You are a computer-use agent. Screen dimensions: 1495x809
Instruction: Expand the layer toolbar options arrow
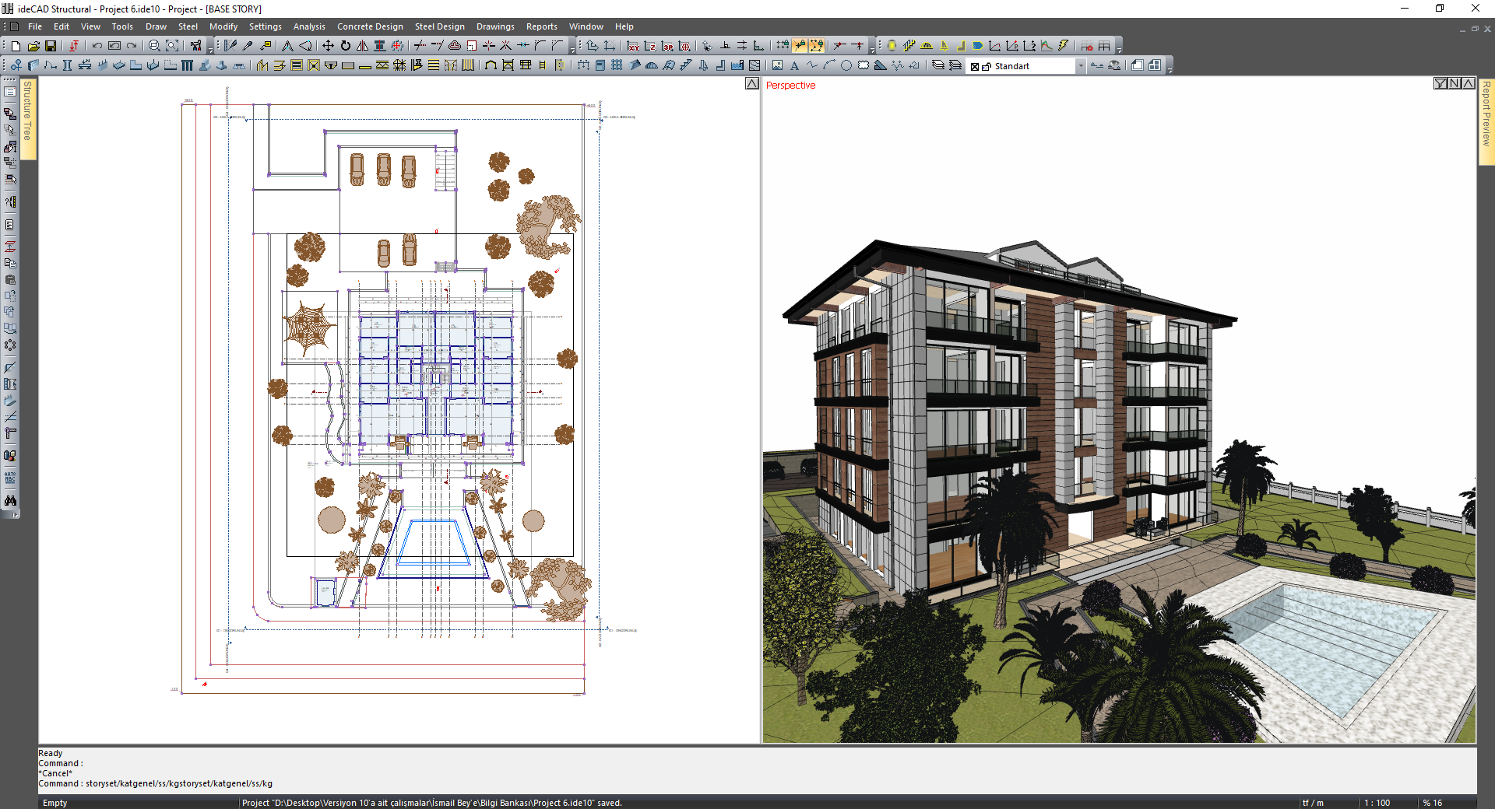(1170, 70)
